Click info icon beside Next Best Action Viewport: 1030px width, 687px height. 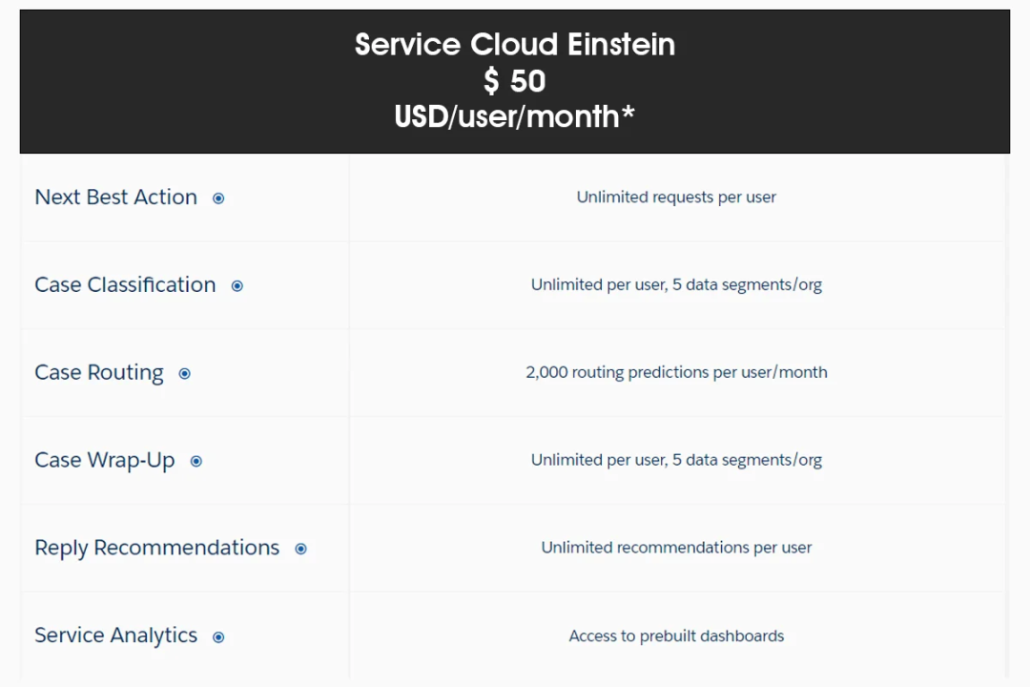point(218,198)
